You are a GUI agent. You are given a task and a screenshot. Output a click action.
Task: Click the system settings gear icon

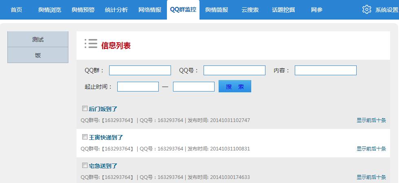[x=366, y=10]
